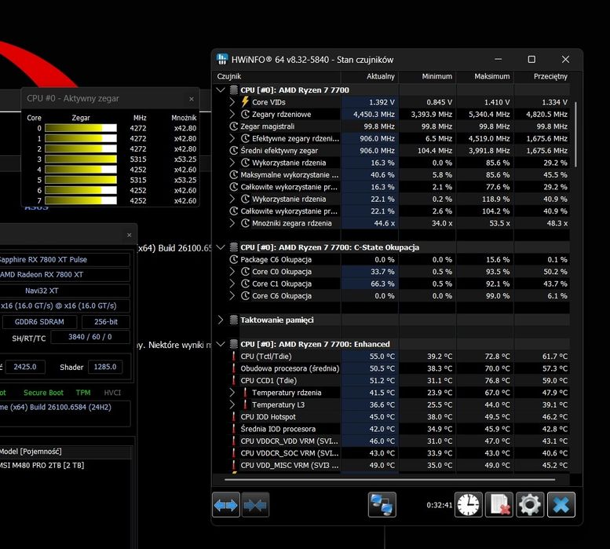The height and width of the screenshot is (549, 610).
Task: Click Core 0 clock bar in Aktywny zegar
Action: pyautogui.click(x=81, y=128)
